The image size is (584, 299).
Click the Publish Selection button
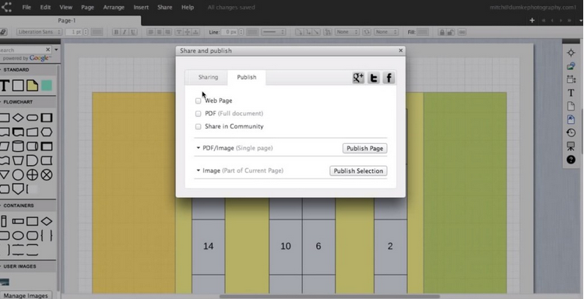coord(358,171)
